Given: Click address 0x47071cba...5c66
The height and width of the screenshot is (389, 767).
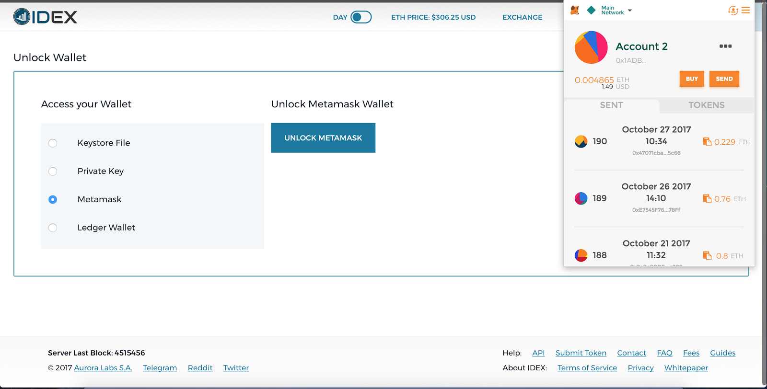Looking at the screenshot, I should tap(656, 153).
